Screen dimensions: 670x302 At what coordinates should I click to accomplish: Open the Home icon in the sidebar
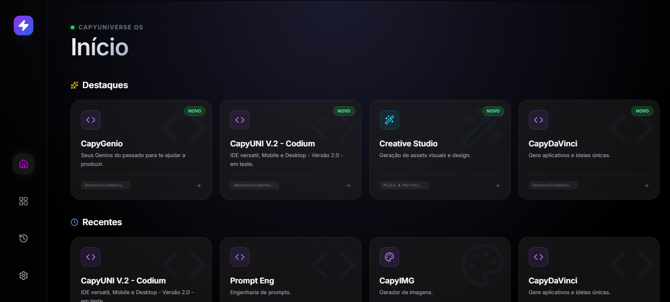point(23,163)
